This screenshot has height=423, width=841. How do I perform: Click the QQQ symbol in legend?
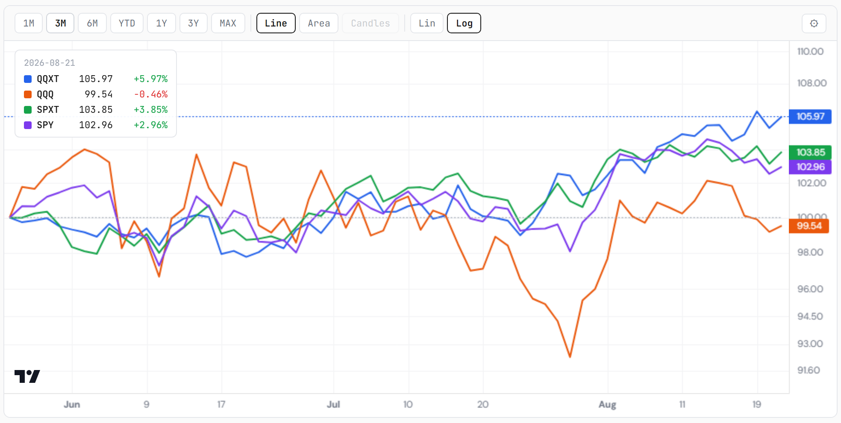[x=45, y=94]
